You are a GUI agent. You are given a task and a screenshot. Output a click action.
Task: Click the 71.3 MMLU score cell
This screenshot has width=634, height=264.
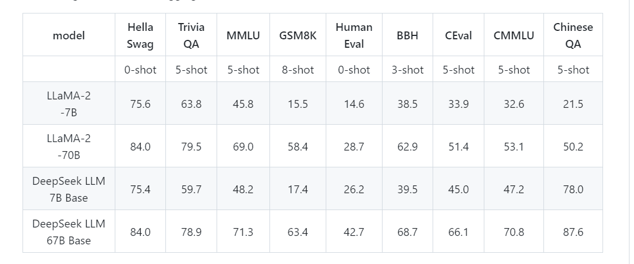click(x=243, y=232)
